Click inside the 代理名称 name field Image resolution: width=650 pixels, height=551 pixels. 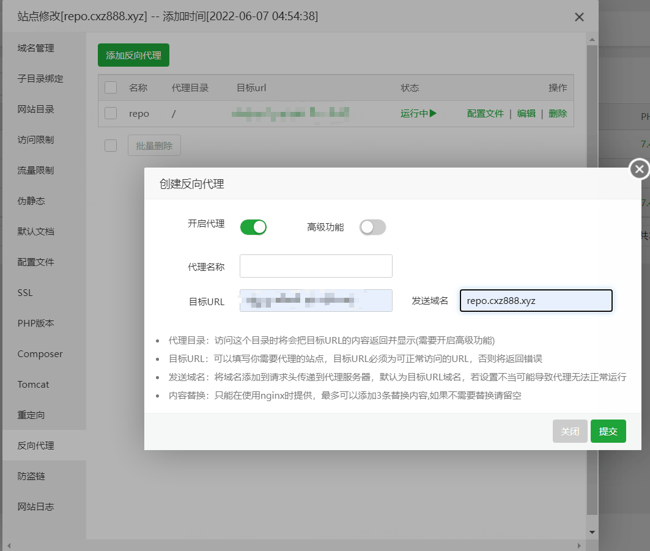tap(316, 265)
